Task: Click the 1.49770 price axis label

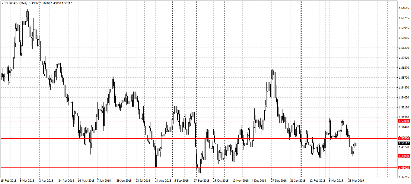Action: point(404,148)
